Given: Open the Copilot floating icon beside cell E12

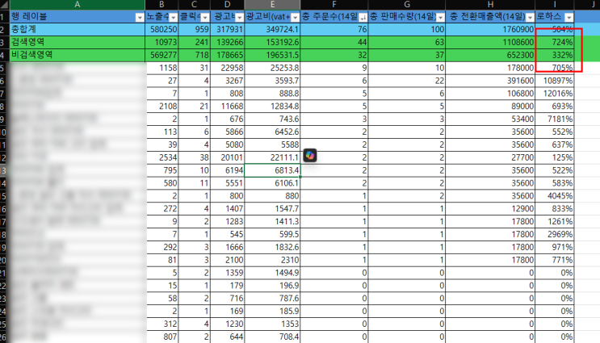Looking at the screenshot, I should coord(310,156).
